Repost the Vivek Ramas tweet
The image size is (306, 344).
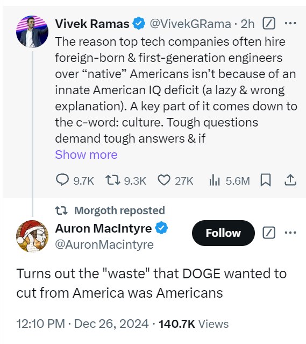click(x=126, y=180)
